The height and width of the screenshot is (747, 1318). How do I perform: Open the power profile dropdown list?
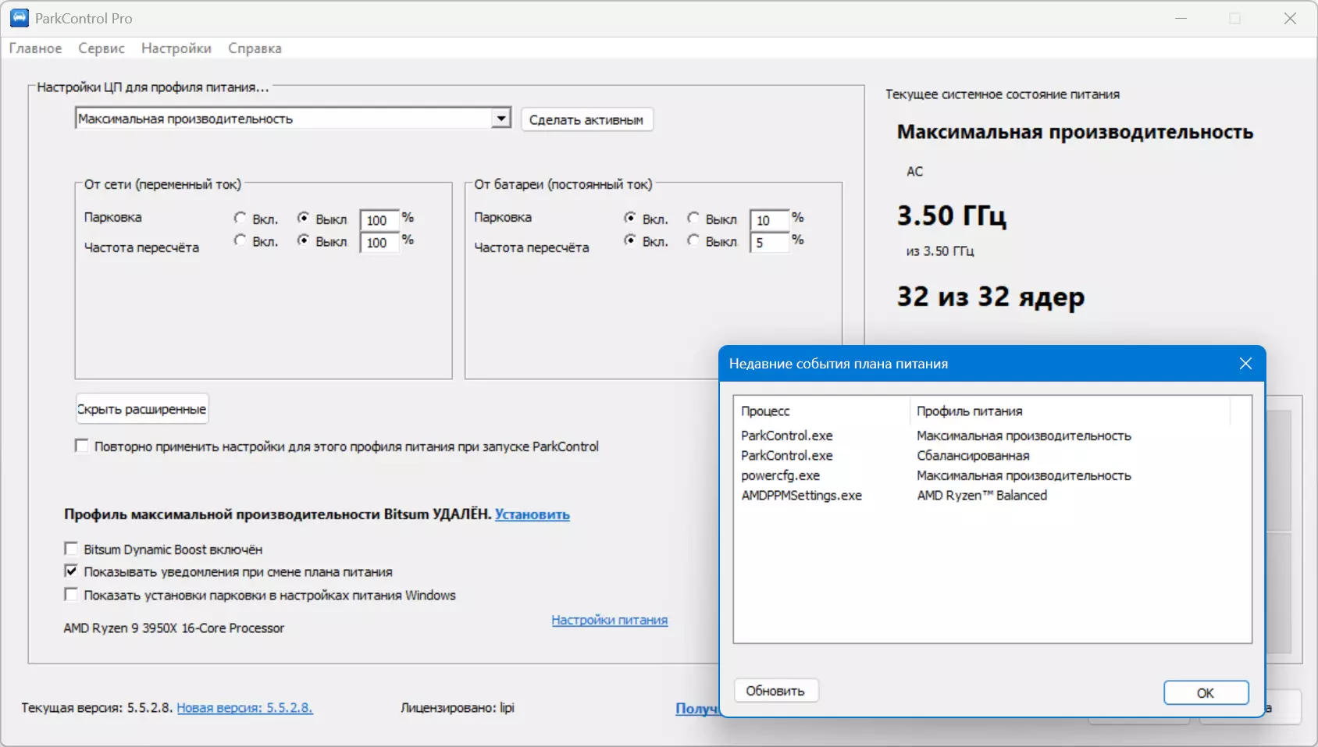point(500,119)
